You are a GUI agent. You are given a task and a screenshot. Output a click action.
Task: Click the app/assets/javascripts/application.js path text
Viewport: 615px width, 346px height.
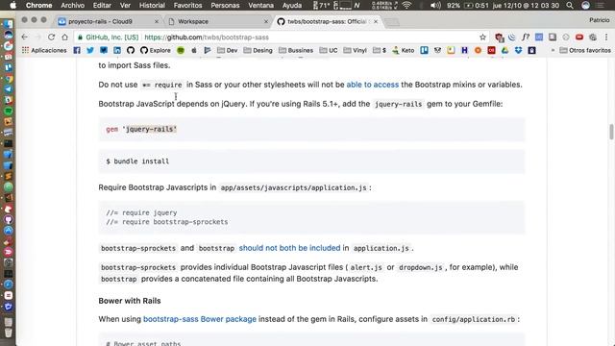(x=293, y=188)
